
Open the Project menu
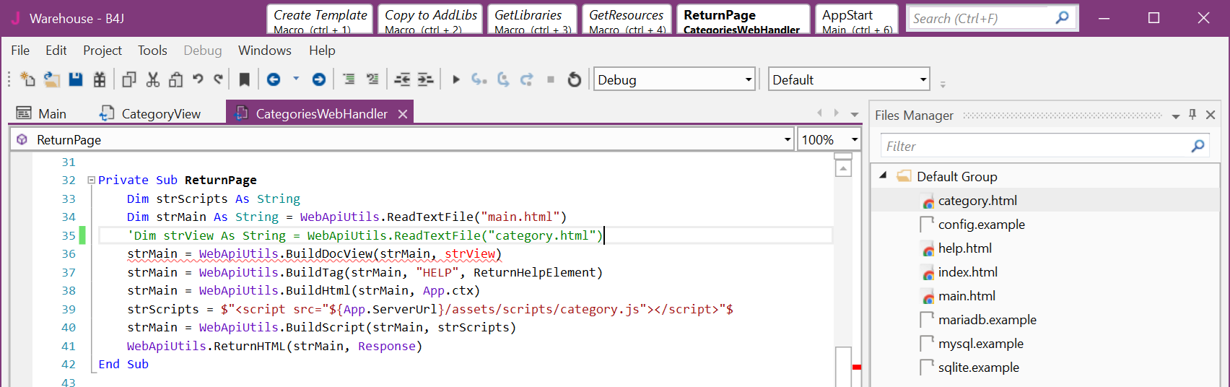pos(102,51)
